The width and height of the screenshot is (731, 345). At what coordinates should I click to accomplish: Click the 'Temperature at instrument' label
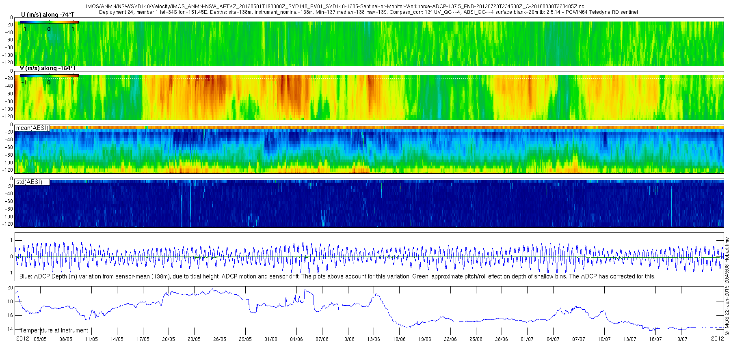coord(54,330)
